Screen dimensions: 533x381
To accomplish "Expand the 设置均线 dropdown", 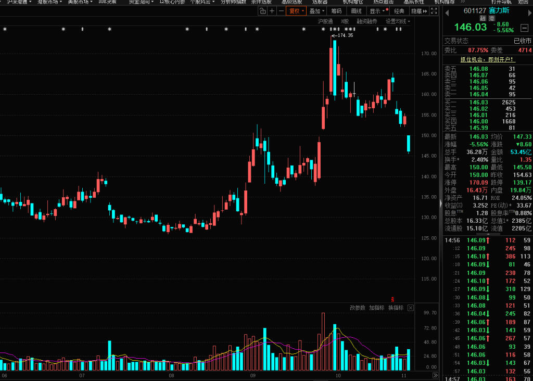I will [x=397, y=21].
